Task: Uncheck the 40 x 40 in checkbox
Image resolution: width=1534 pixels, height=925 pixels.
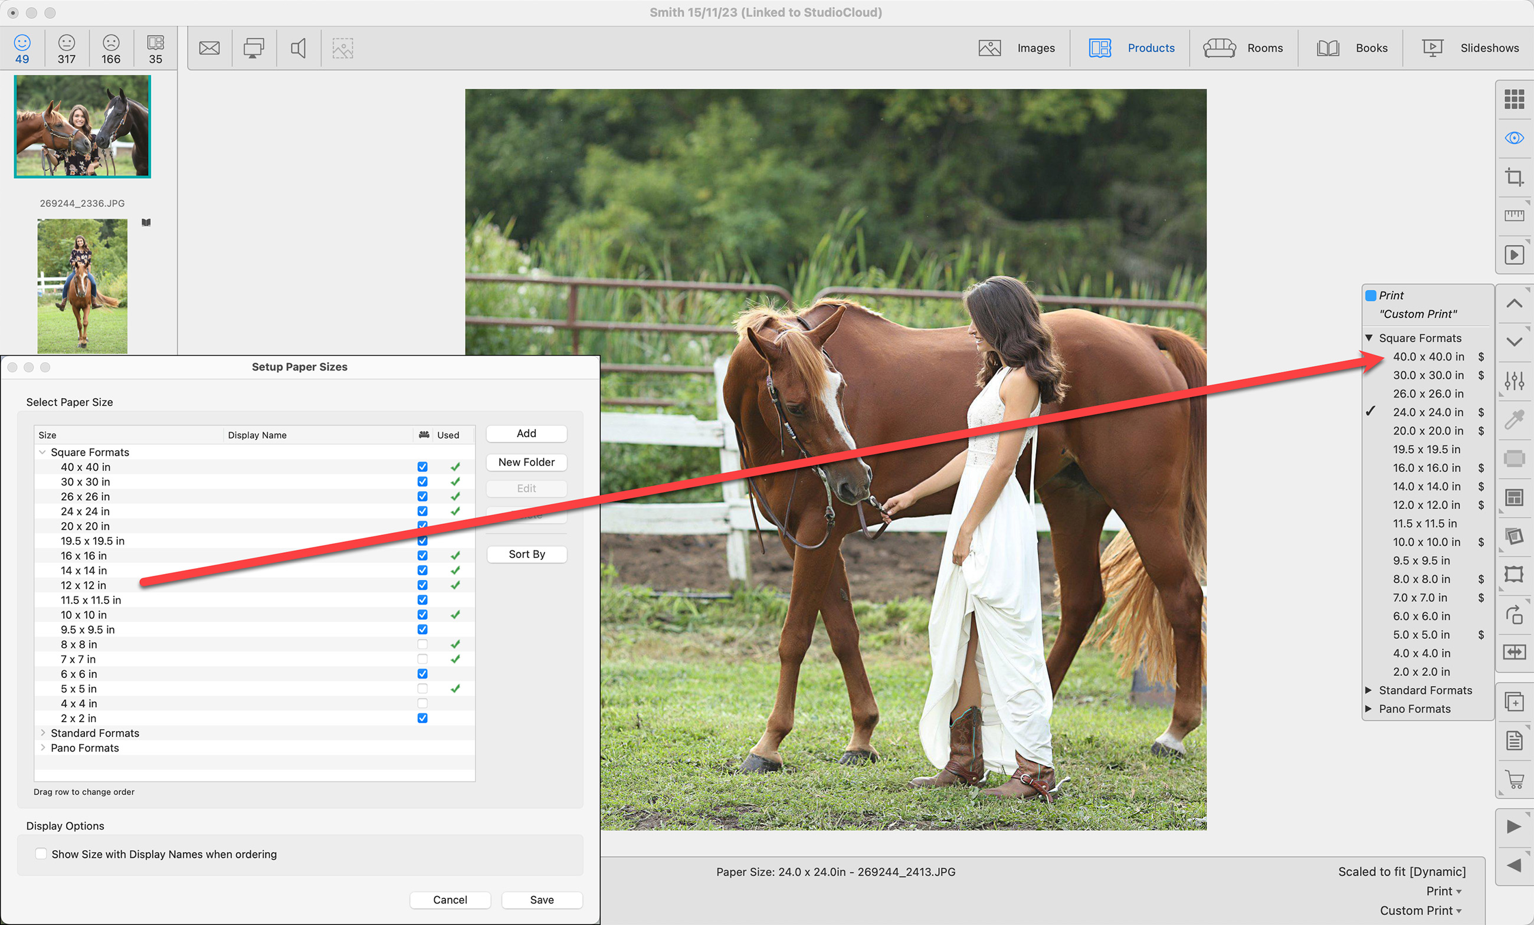Action: click(422, 467)
